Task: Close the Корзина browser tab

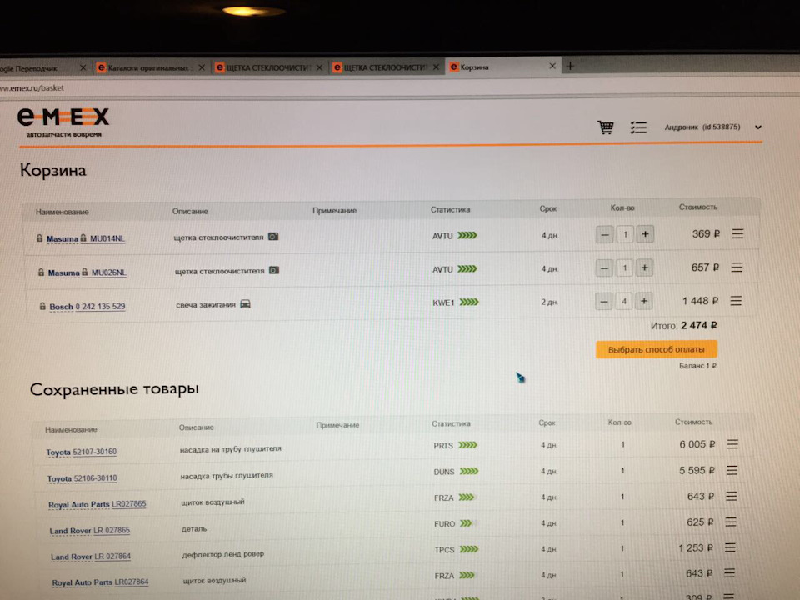Action: pyautogui.click(x=552, y=67)
